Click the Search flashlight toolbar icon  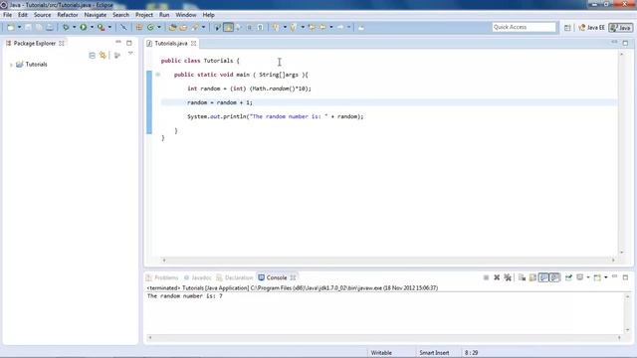pyautogui.click(x=195, y=27)
